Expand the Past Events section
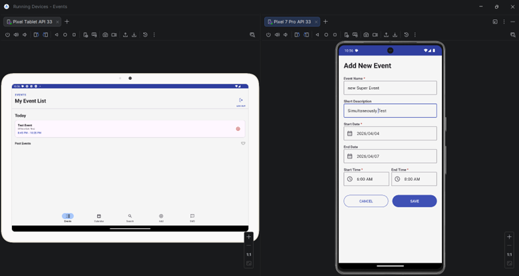The height and width of the screenshot is (276, 519). [243, 143]
